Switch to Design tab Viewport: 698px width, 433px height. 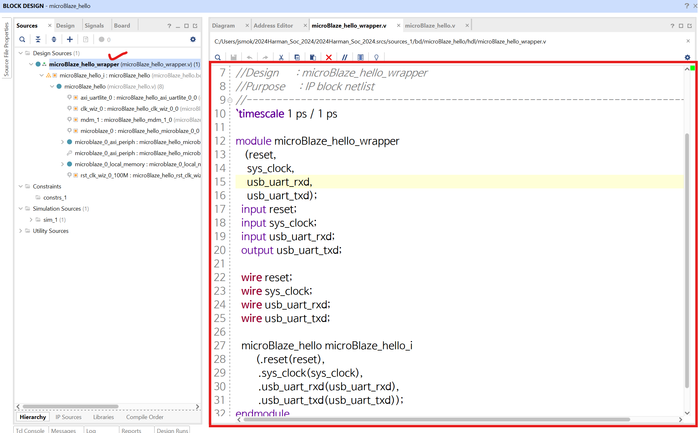65,25
